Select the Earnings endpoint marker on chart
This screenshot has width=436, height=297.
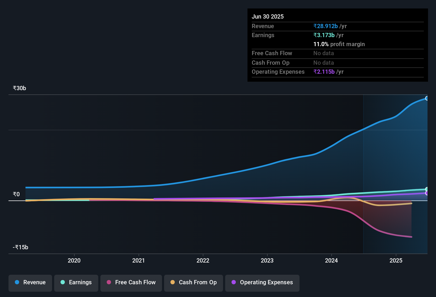pyautogui.click(x=427, y=189)
